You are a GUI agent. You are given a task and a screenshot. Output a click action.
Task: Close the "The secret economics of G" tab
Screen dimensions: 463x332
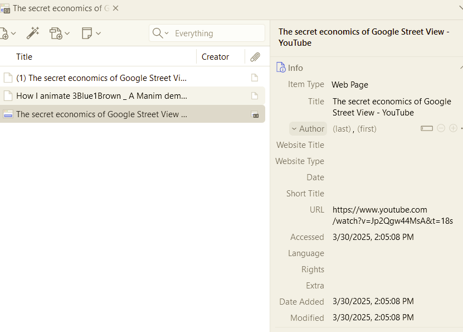(x=116, y=8)
